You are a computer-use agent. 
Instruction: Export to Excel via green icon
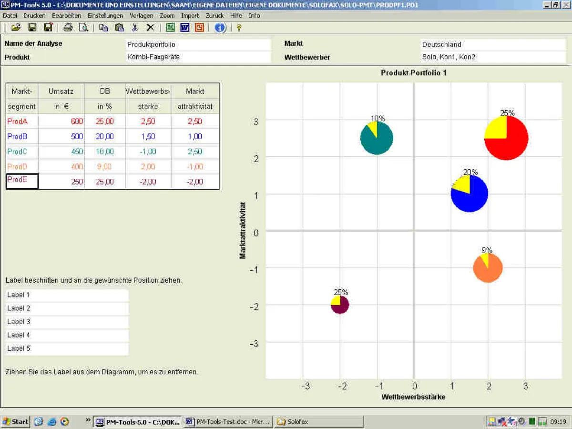[170, 28]
